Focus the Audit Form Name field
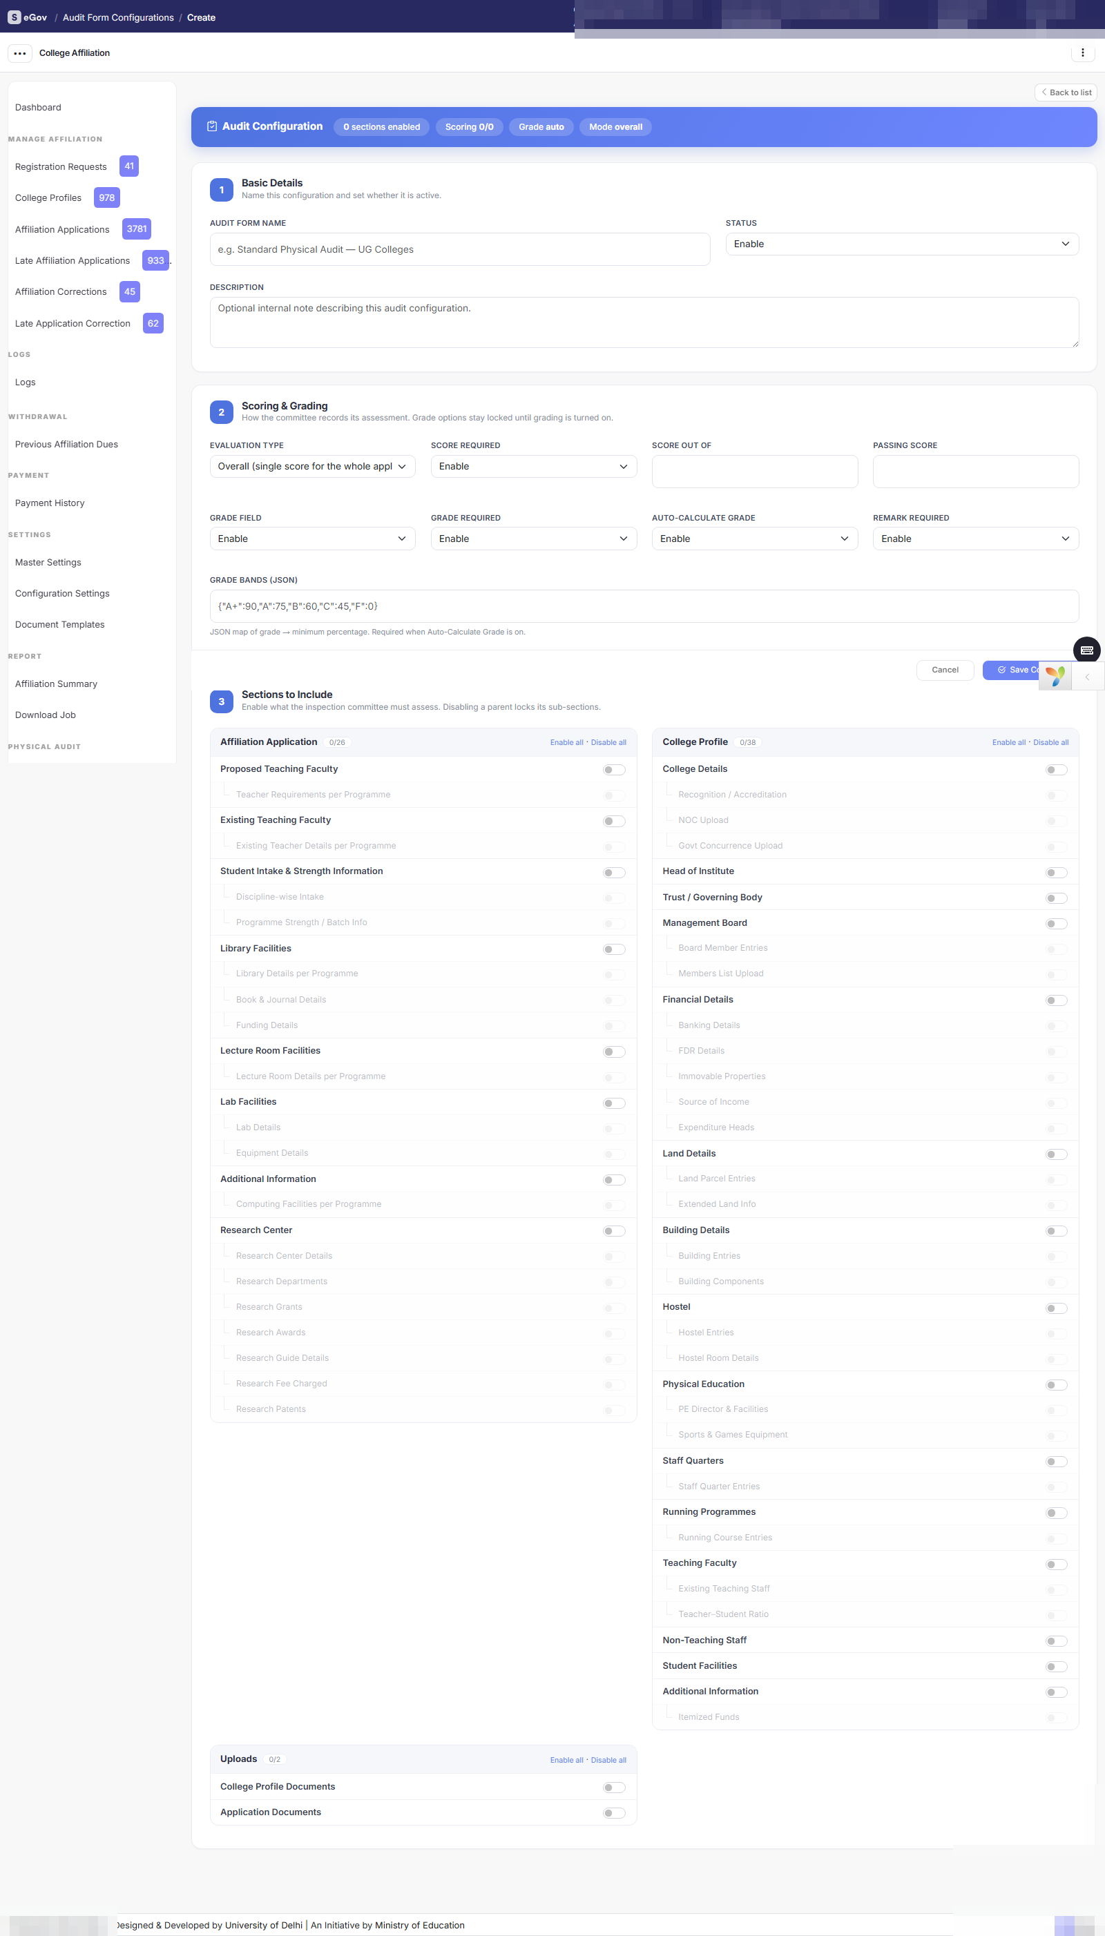 [460, 249]
